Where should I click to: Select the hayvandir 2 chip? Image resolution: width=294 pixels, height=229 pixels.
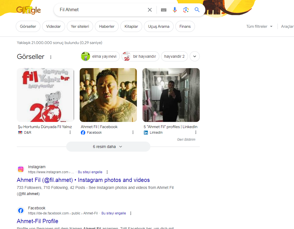pyautogui.click(x=174, y=56)
